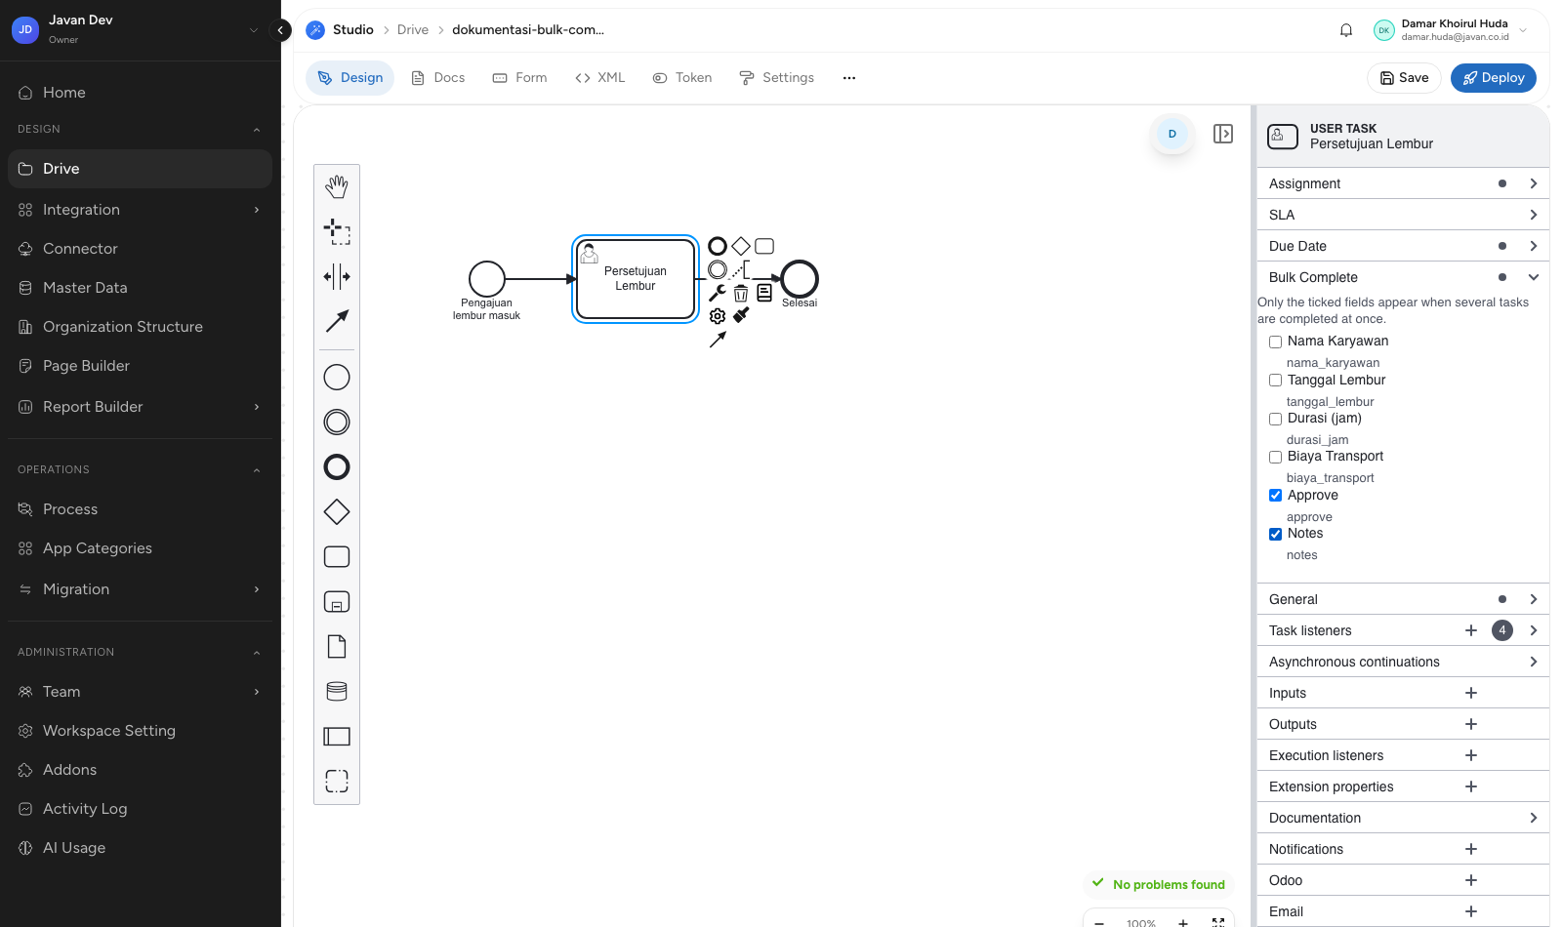1562x927 pixels.
Task: Create end event from palette
Action: (337, 466)
